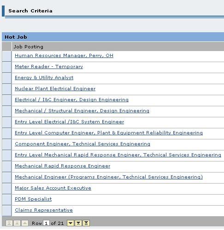
Task: Click the disabled first row pager icon
Action: click(x=9, y=223)
